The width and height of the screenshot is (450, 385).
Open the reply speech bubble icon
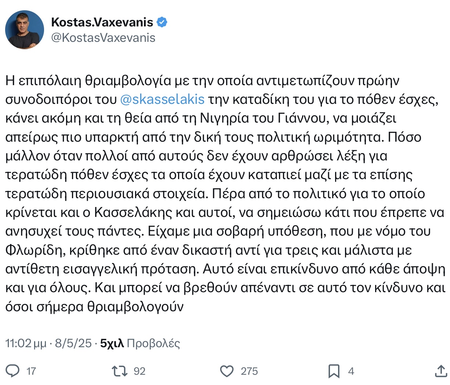pyautogui.click(x=13, y=371)
